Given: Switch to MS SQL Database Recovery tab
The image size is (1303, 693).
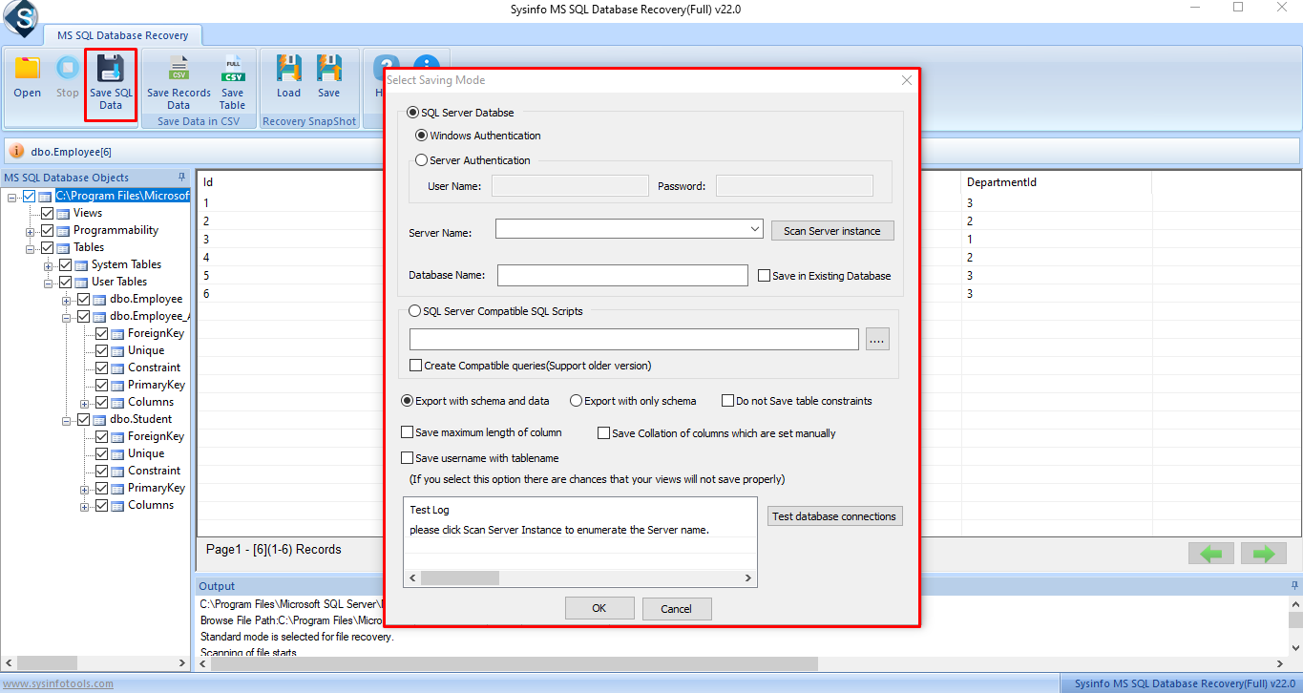Looking at the screenshot, I should (x=122, y=35).
